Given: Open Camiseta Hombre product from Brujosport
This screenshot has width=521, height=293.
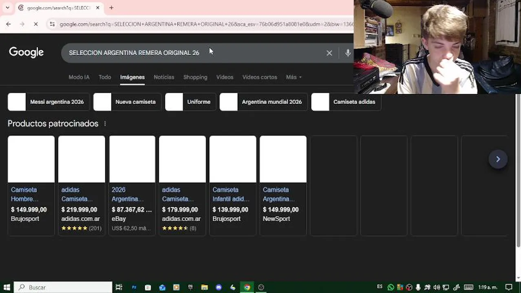Looking at the screenshot, I should [24, 194].
